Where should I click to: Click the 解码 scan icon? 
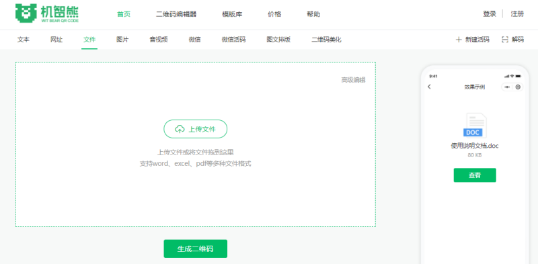point(505,40)
